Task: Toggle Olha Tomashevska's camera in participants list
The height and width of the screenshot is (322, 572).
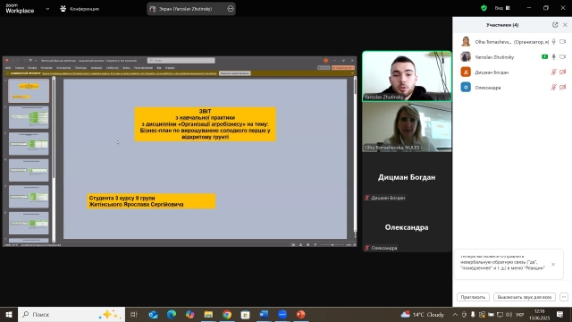Action: tap(563, 42)
